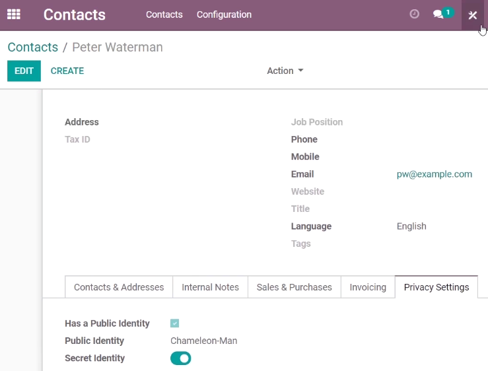Switch to the Sales & Purchases tab
Screen dimensions: 488x371
click(295, 287)
